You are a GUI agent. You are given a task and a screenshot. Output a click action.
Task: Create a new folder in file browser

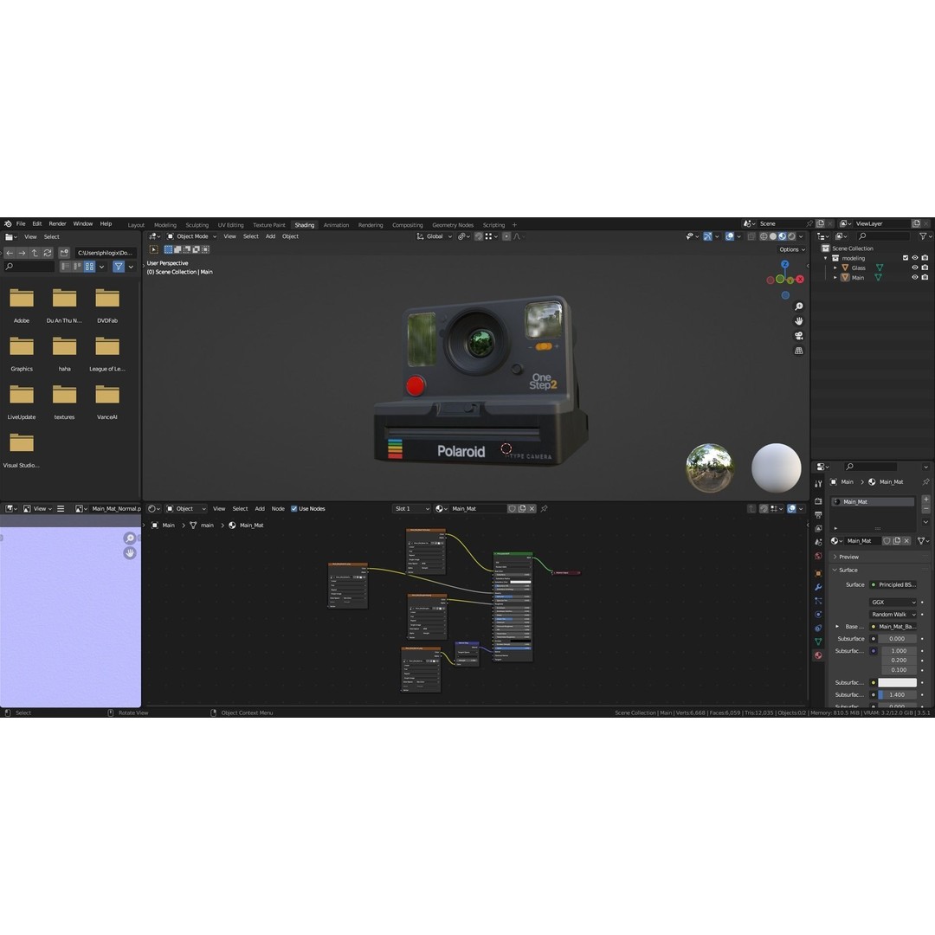64,253
